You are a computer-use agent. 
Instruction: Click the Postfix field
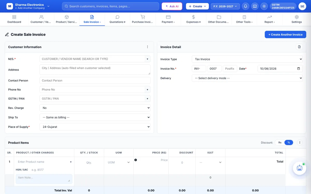[x=230, y=69]
